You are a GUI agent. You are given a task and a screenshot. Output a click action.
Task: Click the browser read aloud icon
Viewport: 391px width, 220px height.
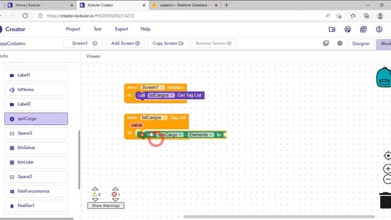[327, 16]
